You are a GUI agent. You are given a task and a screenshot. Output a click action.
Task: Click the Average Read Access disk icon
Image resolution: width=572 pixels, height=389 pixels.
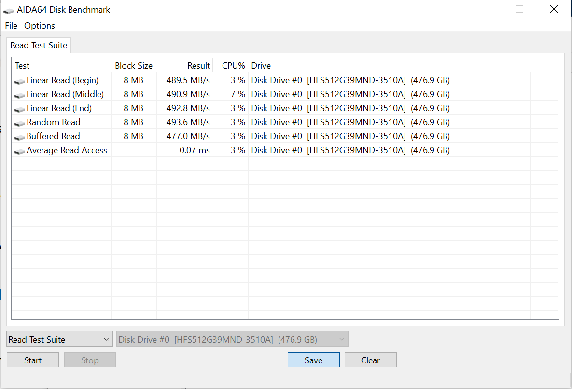[20, 151]
